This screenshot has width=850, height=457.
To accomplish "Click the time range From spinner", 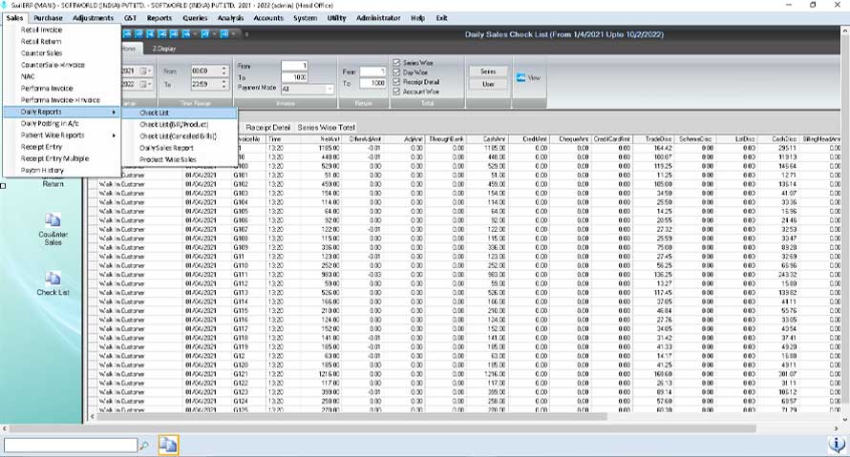I will point(210,71).
